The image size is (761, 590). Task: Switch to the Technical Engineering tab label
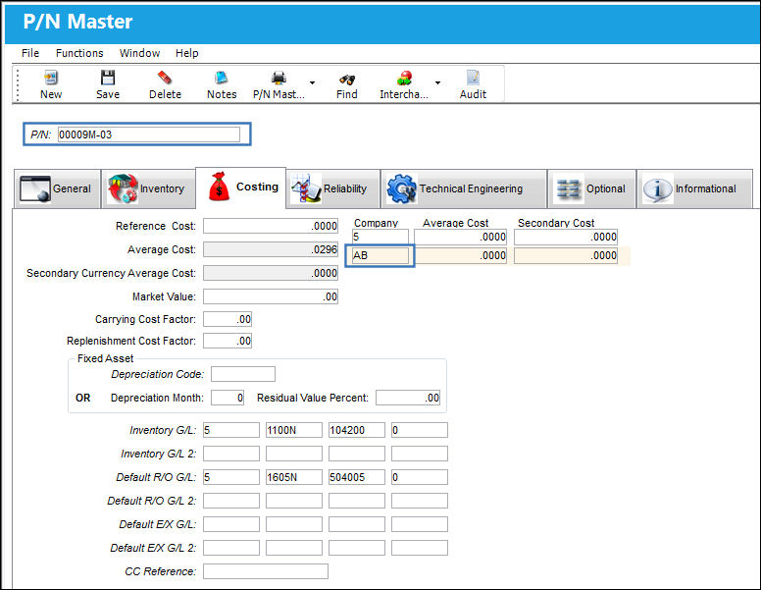471,189
